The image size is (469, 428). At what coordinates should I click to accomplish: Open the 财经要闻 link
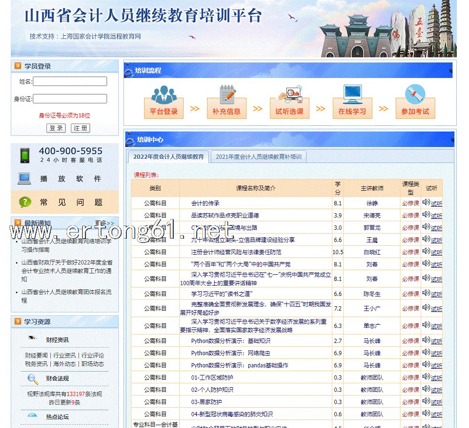(36, 355)
